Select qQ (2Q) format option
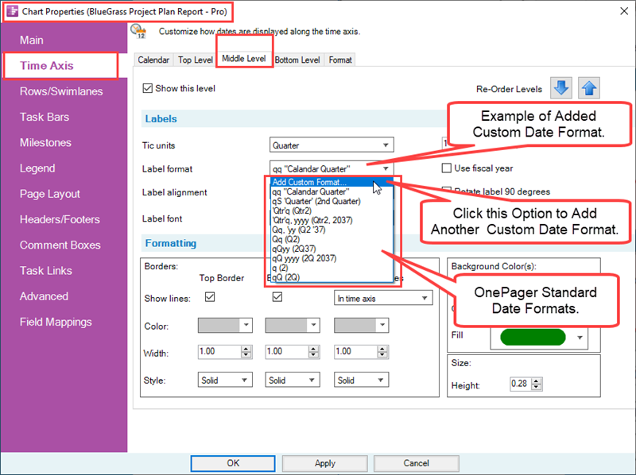The width and height of the screenshot is (636, 475). pyautogui.click(x=332, y=278)
